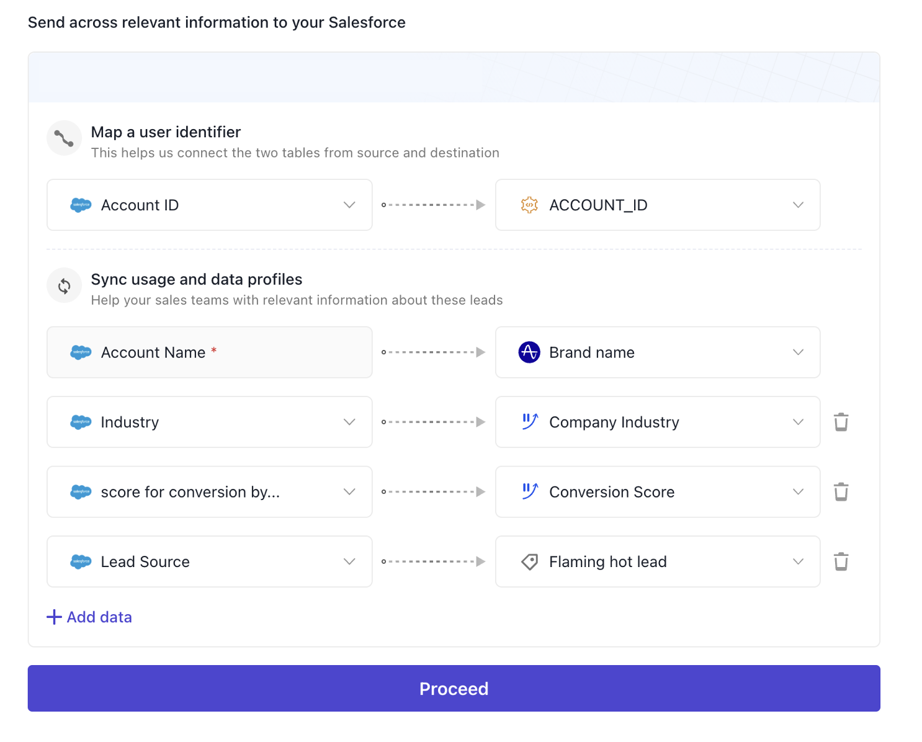Delete the Industry mapping row
The height and width of the screenshot is (742, 922).
[841, 422]
